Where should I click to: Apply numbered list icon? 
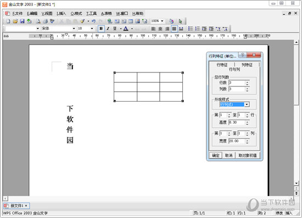tap(197, 29)
